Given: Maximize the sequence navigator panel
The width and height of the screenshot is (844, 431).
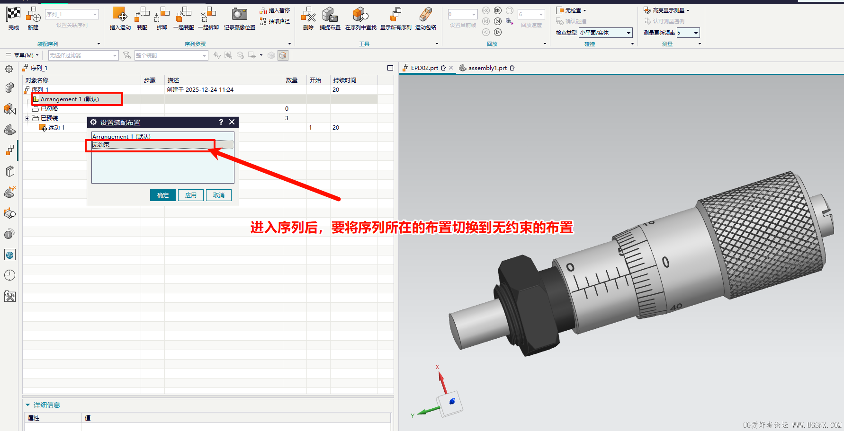Looking at the screenshot, I should click(x=390, y=68).
